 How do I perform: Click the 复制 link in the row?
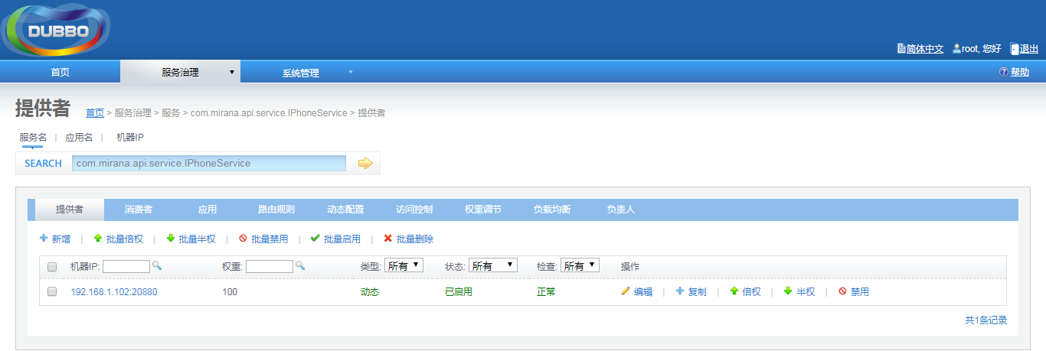pyautogui.click(x=698, y=291)
